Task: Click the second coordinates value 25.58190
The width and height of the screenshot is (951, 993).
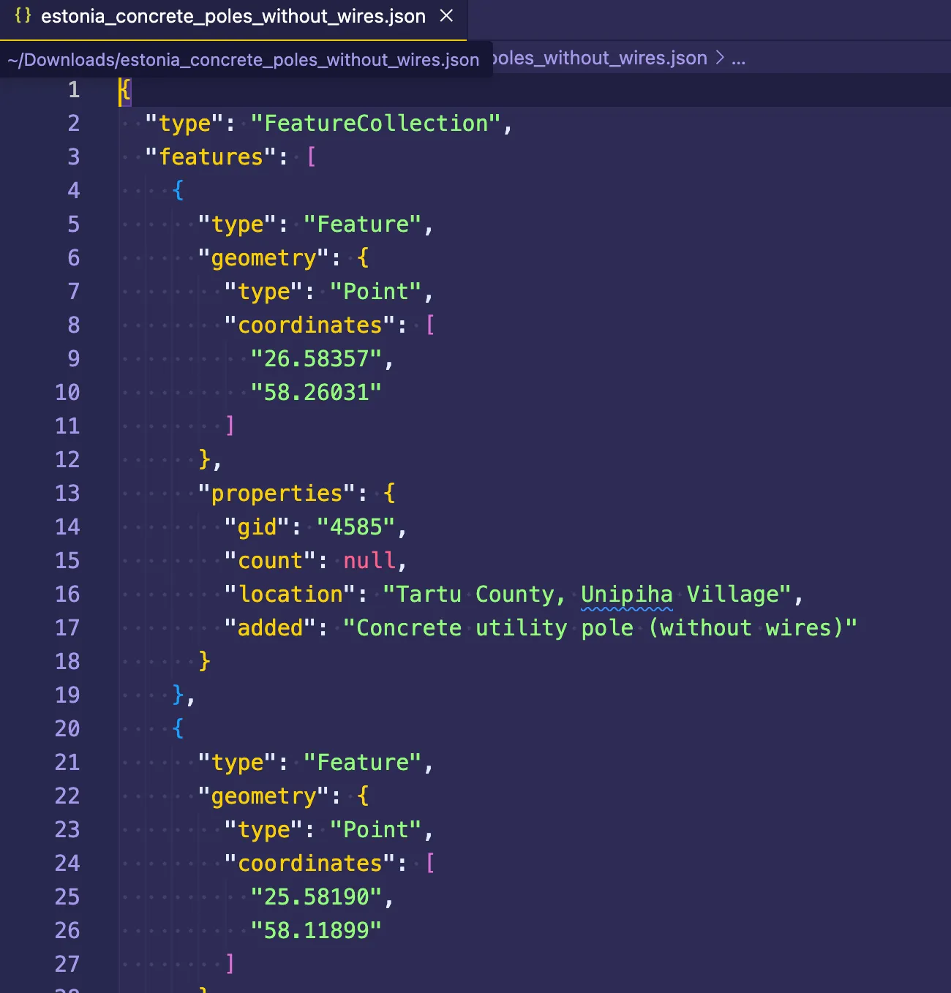Action: tap(322, 896)
